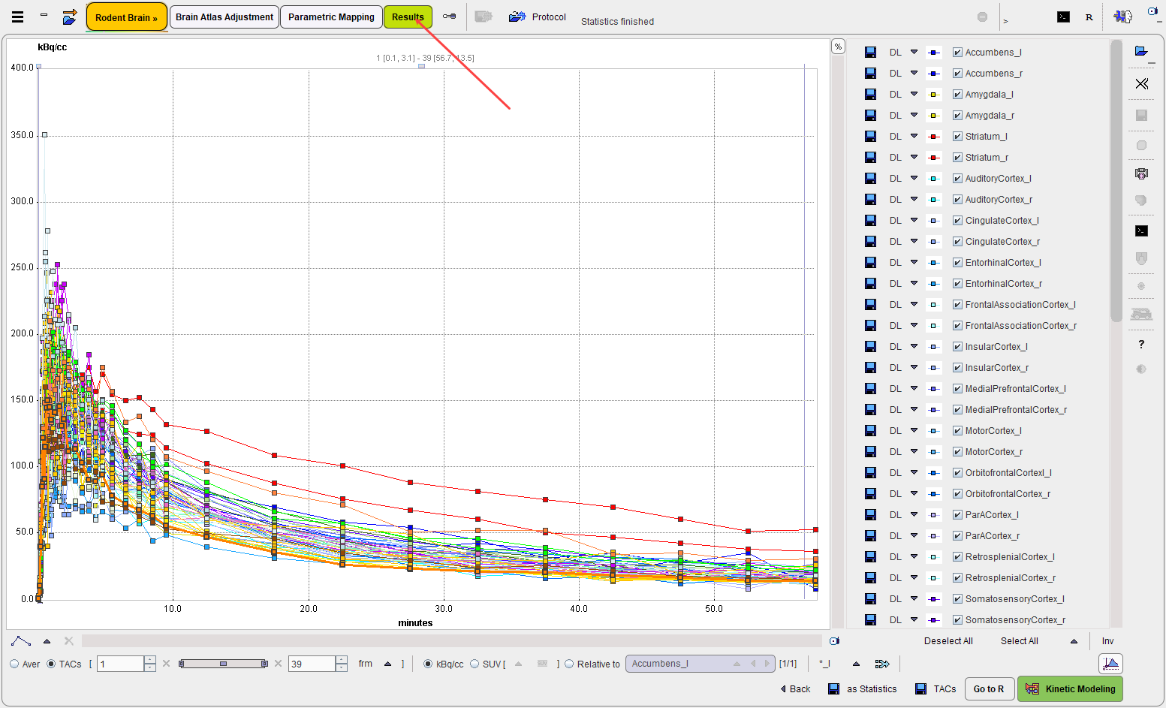1166x708 pixels.
Task: Open the dropdown arrow for Accumbens_r row
Action: (914, 73)
